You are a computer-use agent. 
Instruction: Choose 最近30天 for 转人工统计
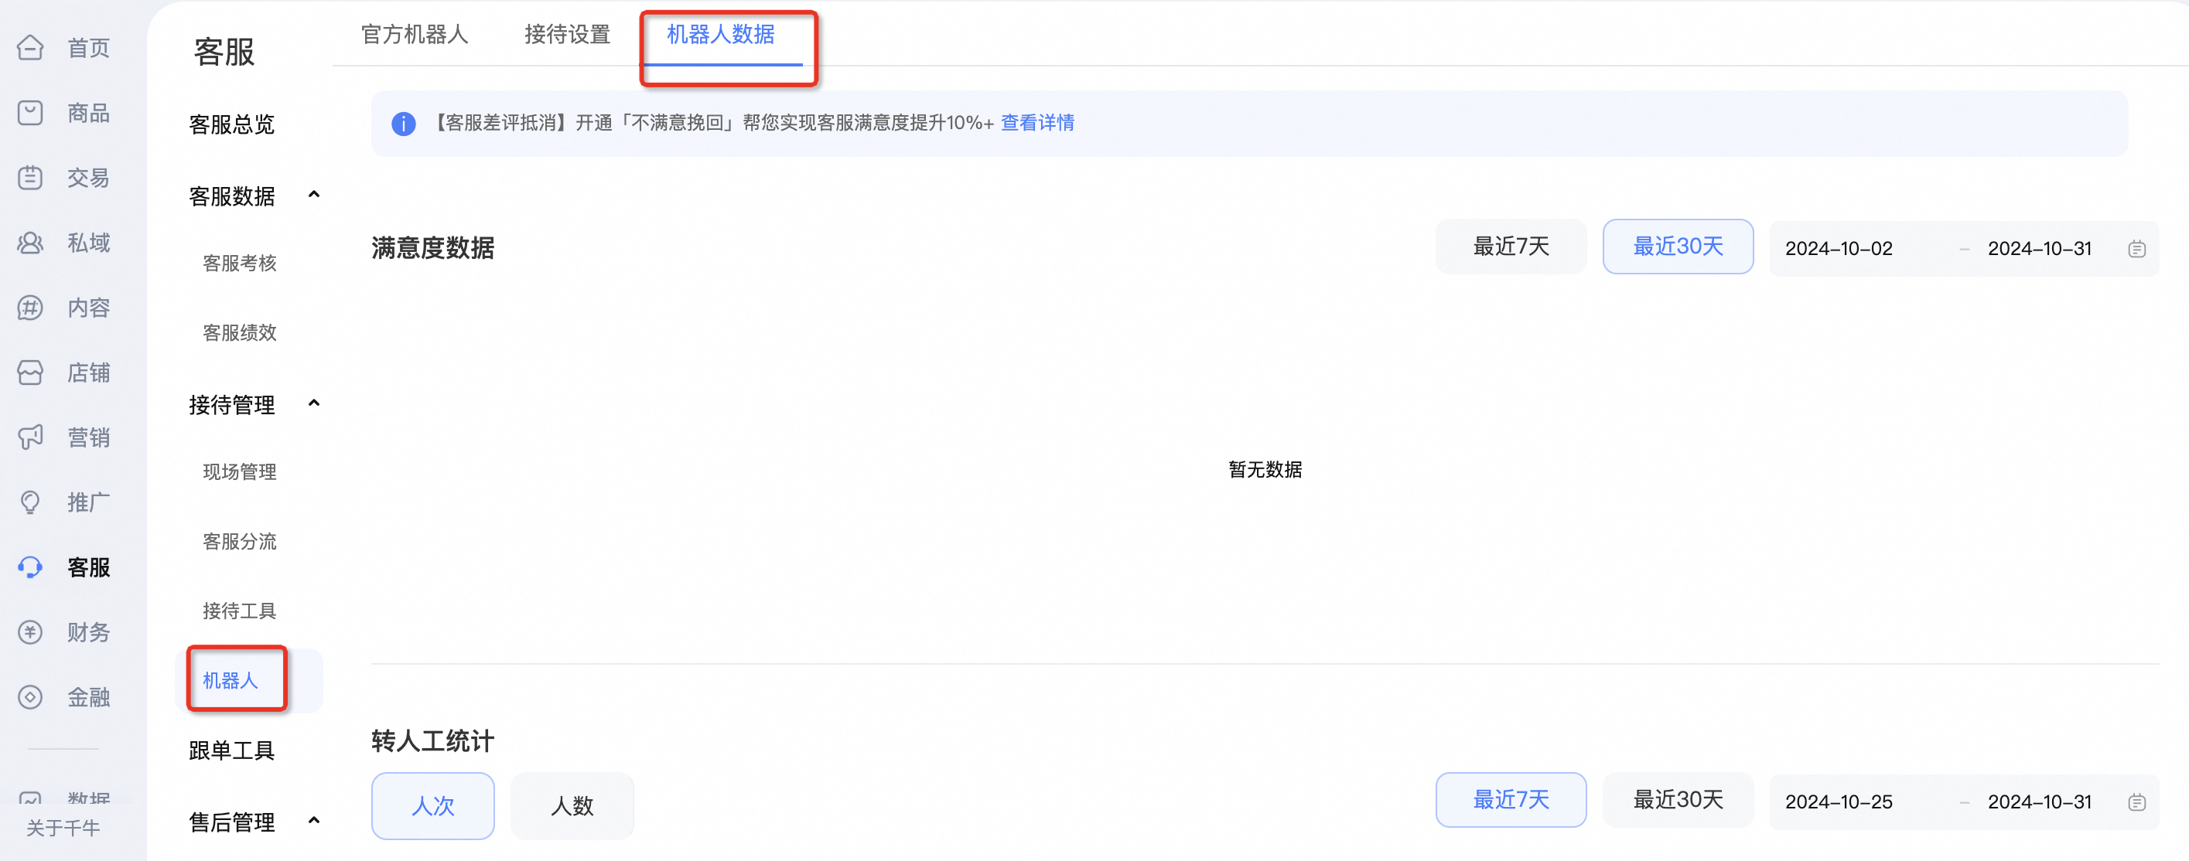click(1678, 800)
